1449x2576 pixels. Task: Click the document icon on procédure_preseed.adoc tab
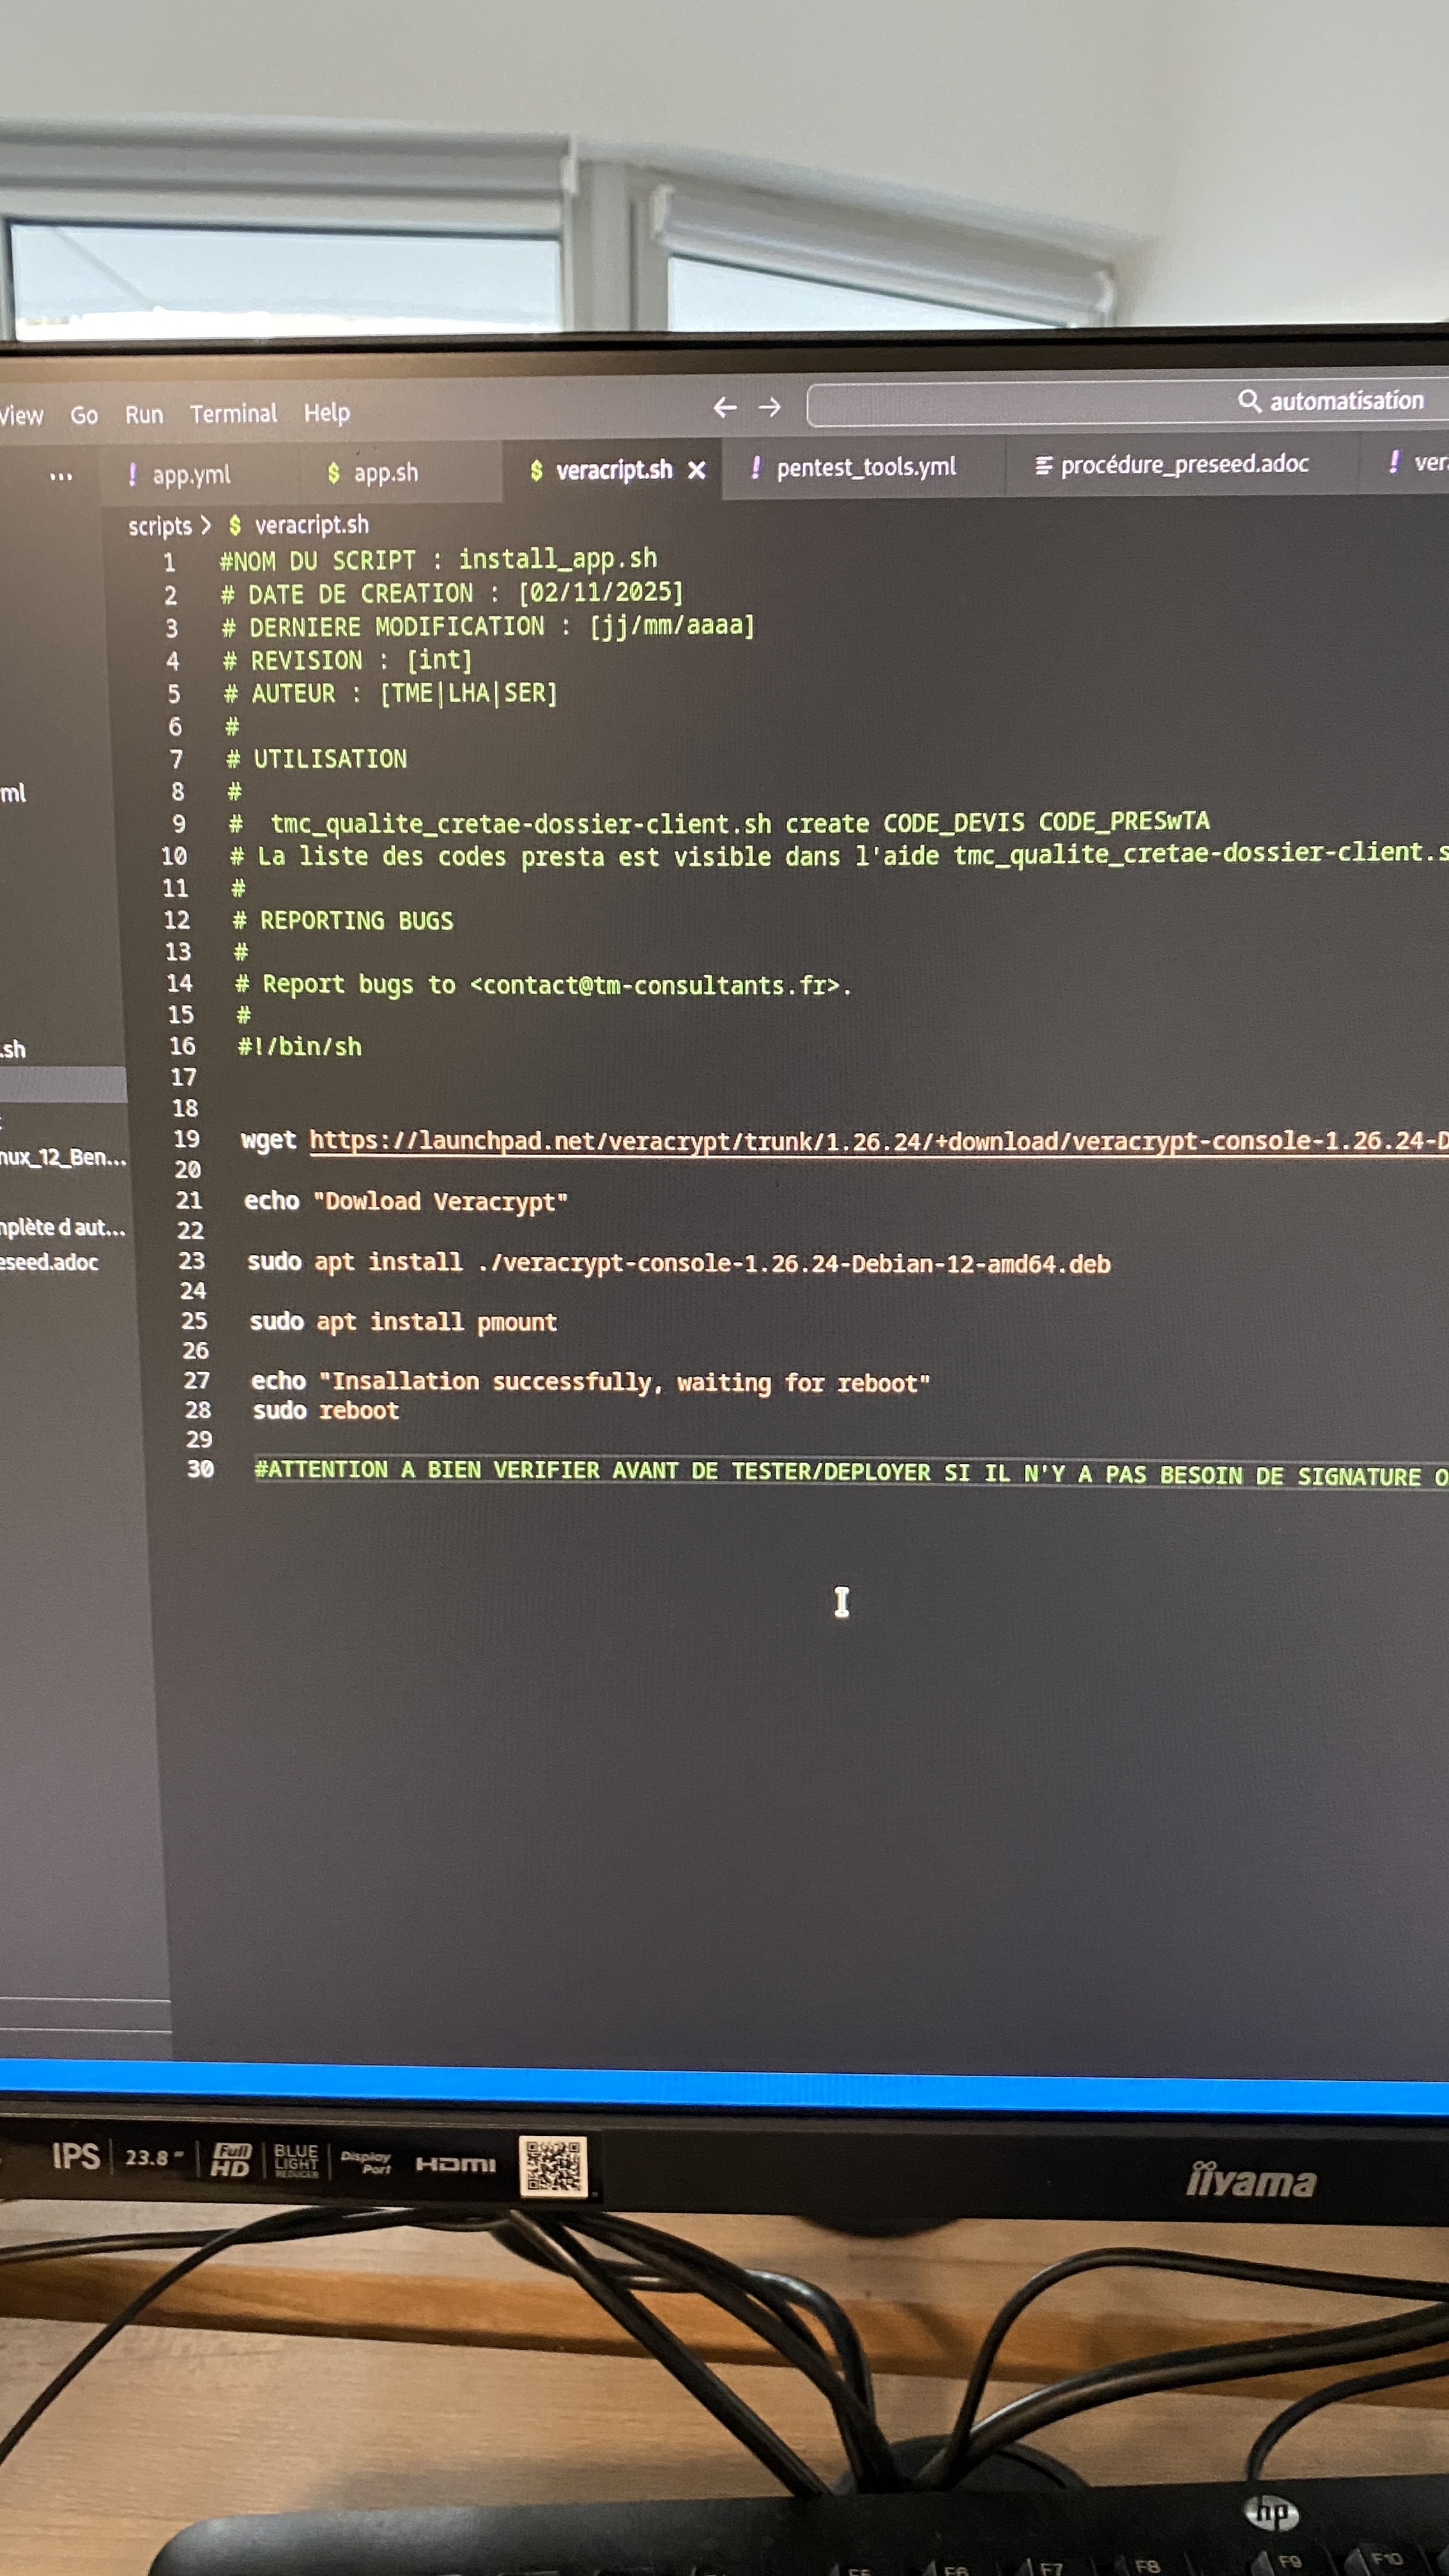[1043, 465]
